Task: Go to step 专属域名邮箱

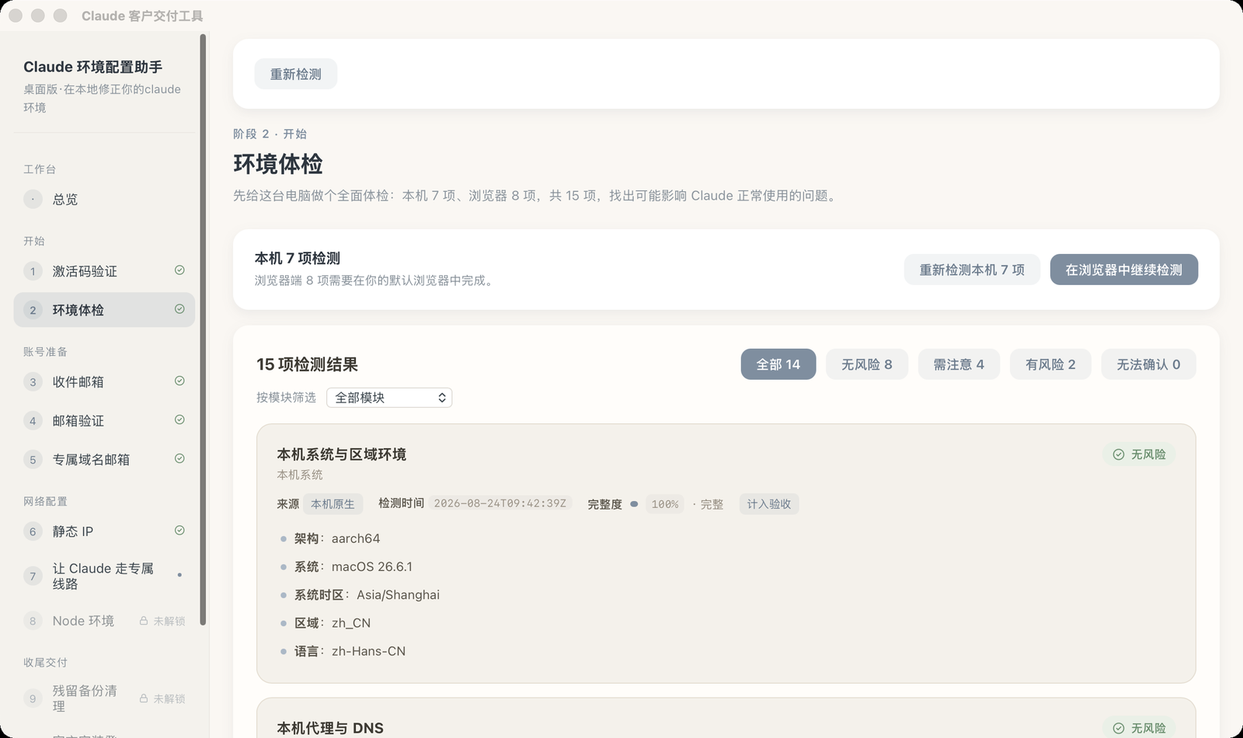Action: coord(104,459)
